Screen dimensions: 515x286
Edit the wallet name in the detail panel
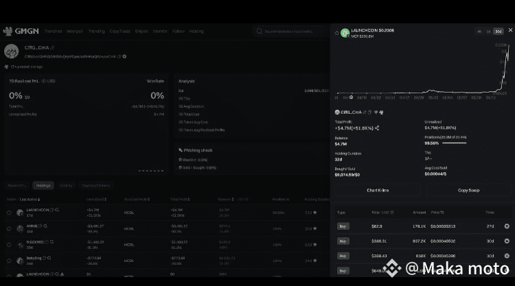tap(365, 112)
